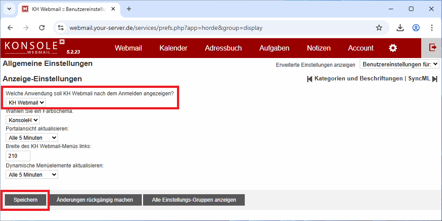Screen dimensions: 442x221
Task: Go to next category arrow icon
Action: (435, 79)
